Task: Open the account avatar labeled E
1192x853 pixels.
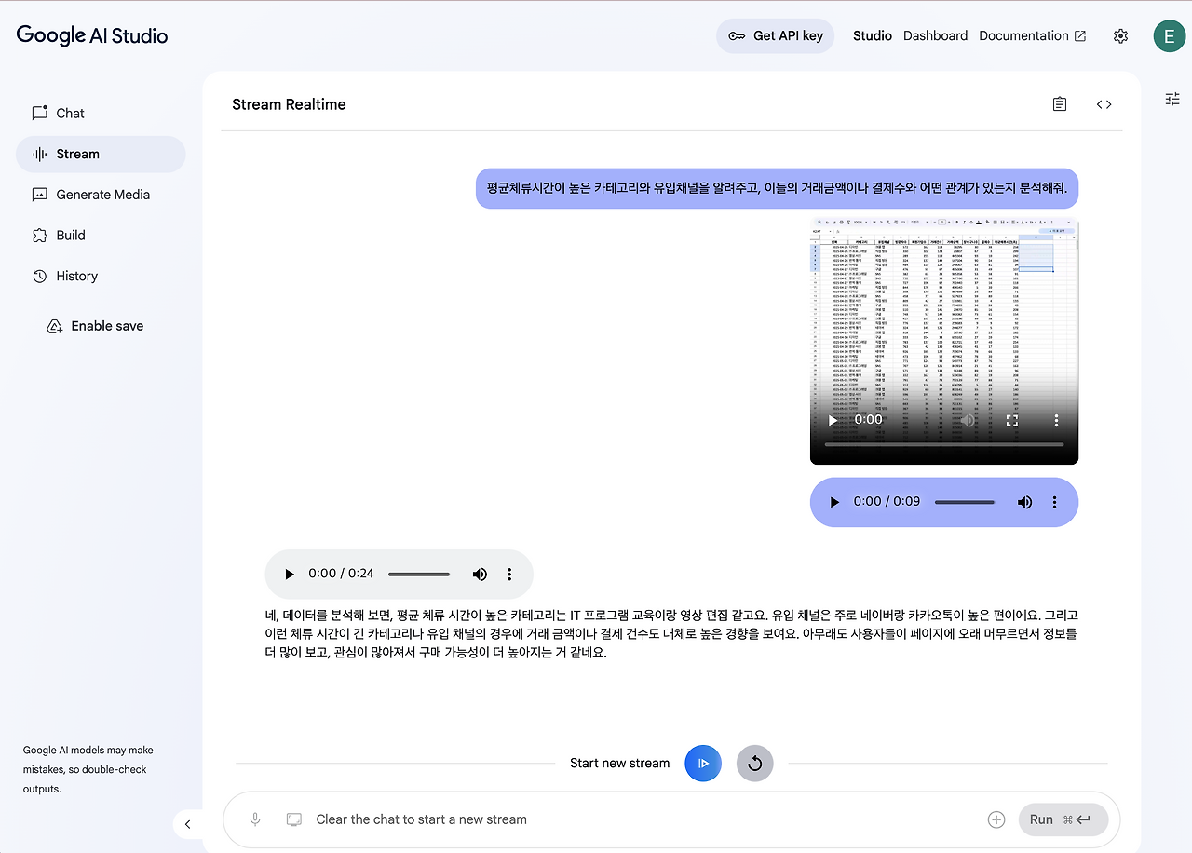Action: pos(1169,36)
